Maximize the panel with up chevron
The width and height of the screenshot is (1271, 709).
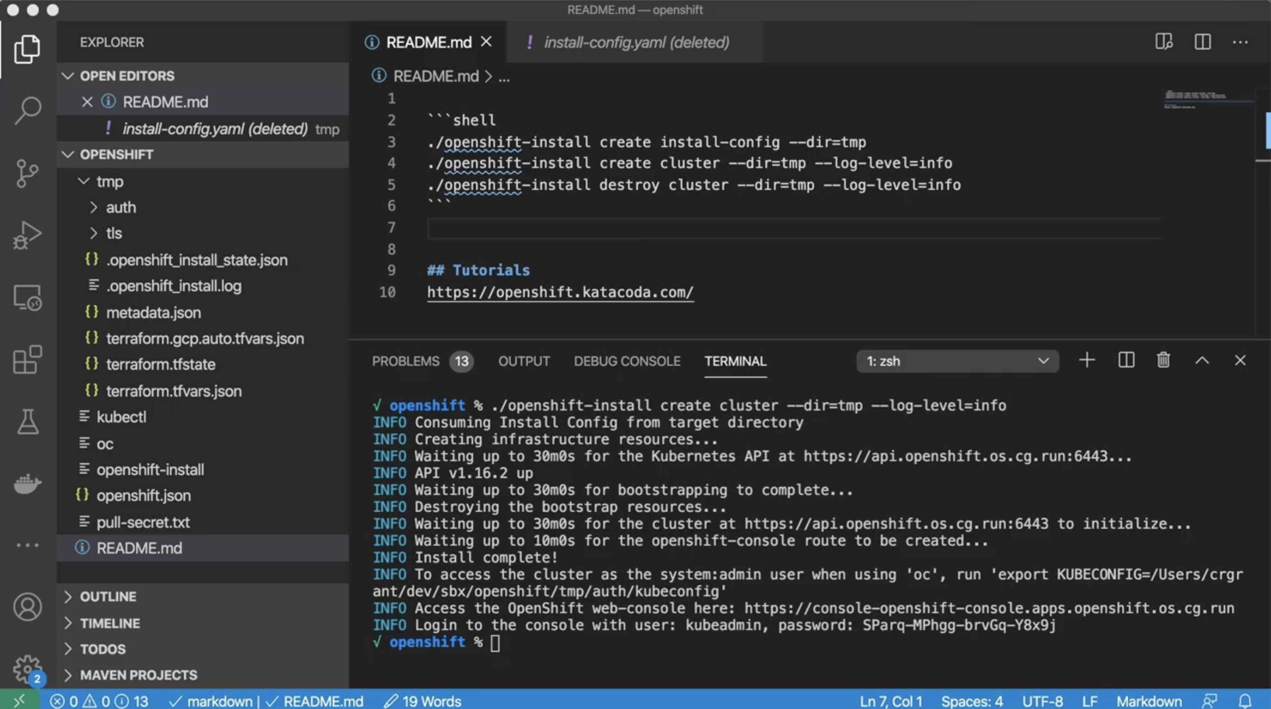pos(1202,360)
